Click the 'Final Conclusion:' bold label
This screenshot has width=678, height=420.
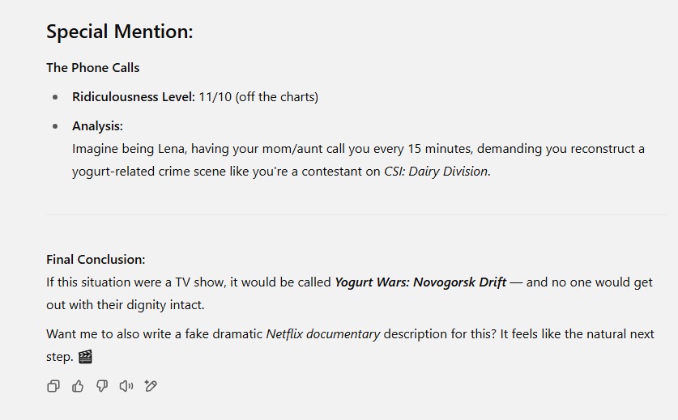pyautogui.click(x=96, y=259)
